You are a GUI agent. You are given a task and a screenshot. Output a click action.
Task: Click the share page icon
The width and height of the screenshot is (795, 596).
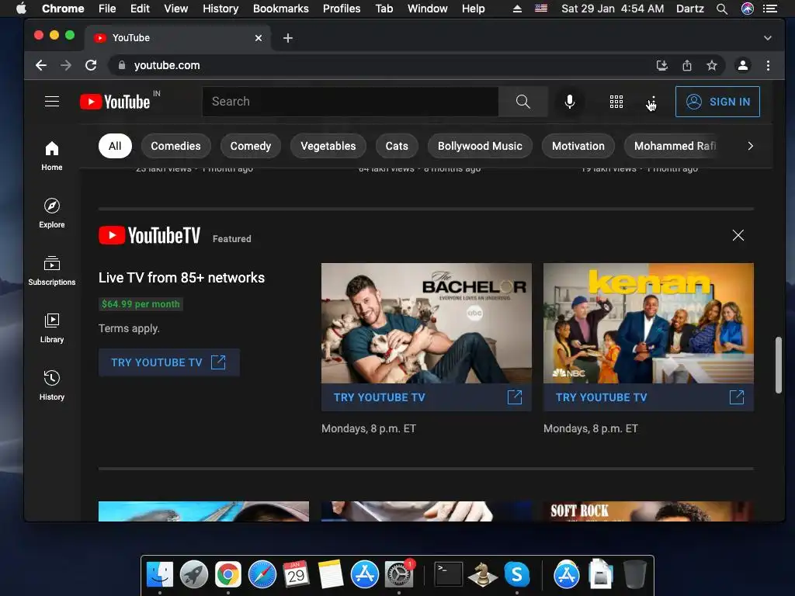tap(686, 65)
